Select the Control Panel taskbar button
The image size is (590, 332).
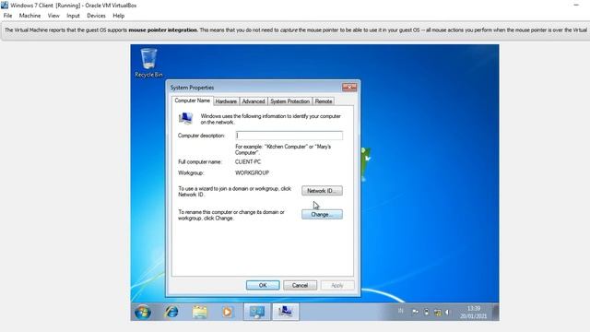(257, 312)
